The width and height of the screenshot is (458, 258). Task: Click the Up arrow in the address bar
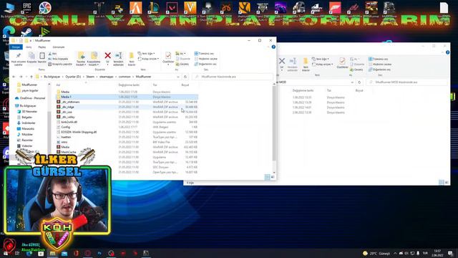click(x=31, y=77)
